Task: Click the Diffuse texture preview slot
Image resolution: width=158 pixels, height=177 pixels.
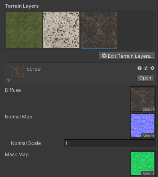Action: (x=143, y=99)
